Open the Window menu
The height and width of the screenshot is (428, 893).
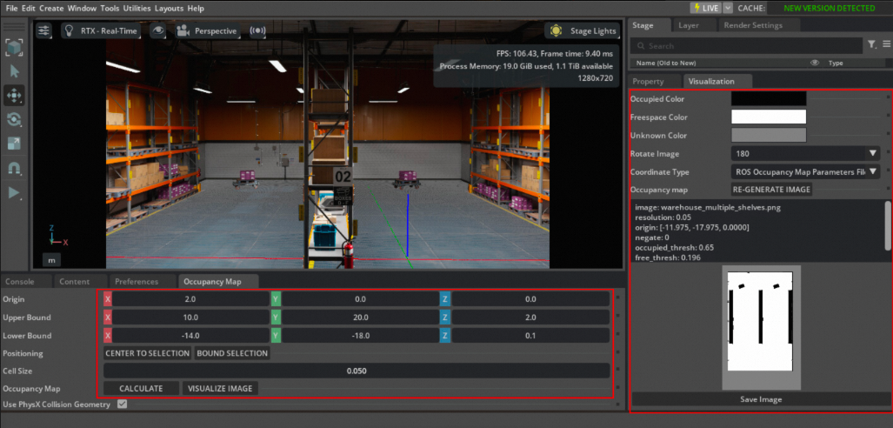[x=82, y=8]
